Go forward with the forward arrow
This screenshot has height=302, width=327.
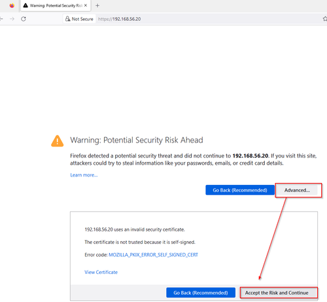pos(12,19)
